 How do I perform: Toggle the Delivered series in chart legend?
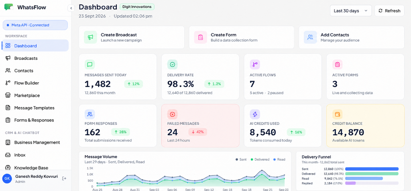[x=260, y=159]
